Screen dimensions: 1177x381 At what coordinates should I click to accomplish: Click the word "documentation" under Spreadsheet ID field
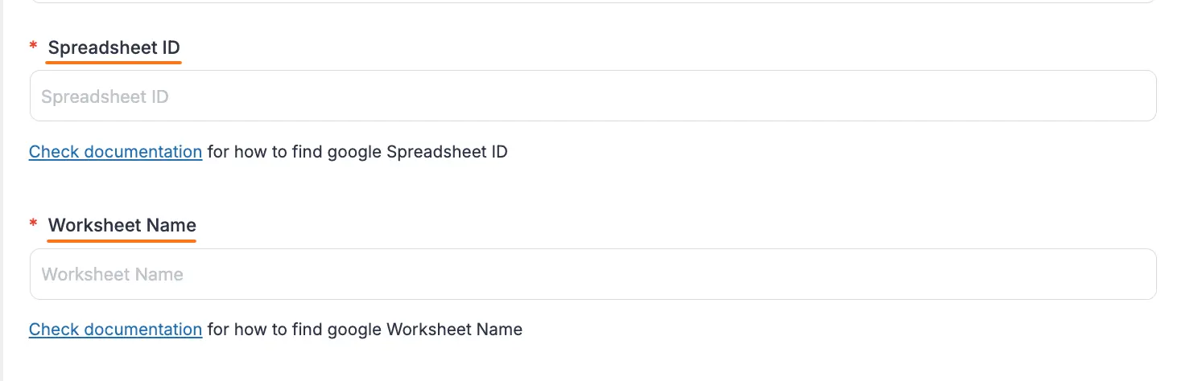click(142, 151)
